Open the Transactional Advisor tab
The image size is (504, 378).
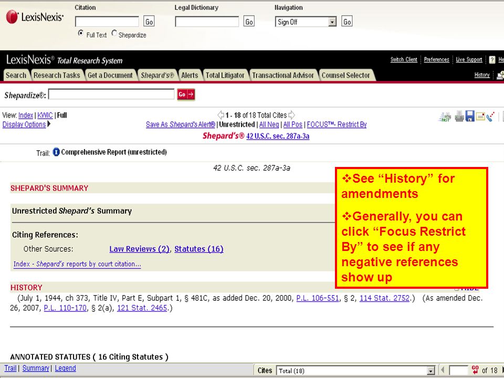(x=283, y=75)
